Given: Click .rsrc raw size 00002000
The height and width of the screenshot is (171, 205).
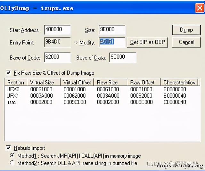Looking at the screenshot, I should pyautogui.click(x=108, y=102).
